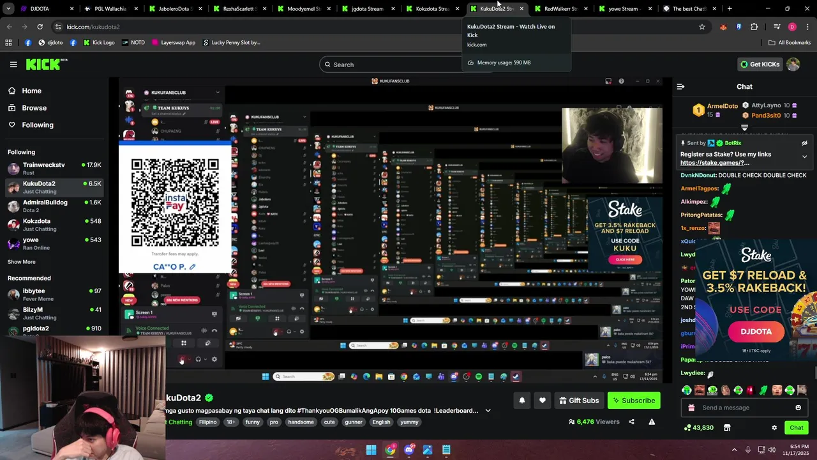Open a new browser tab
The height and width of the screenshot is (460, 817).
[730, 9]
